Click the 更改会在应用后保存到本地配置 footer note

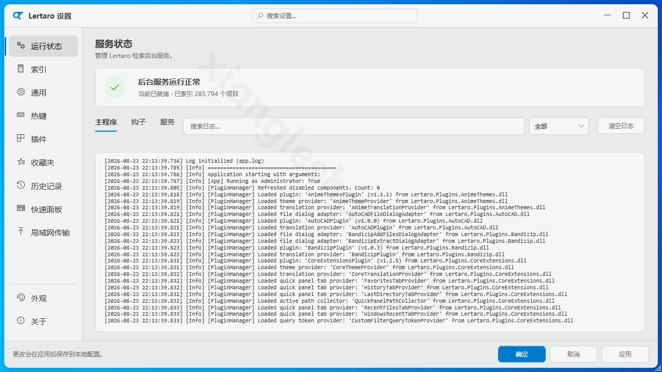coord(59,354)
